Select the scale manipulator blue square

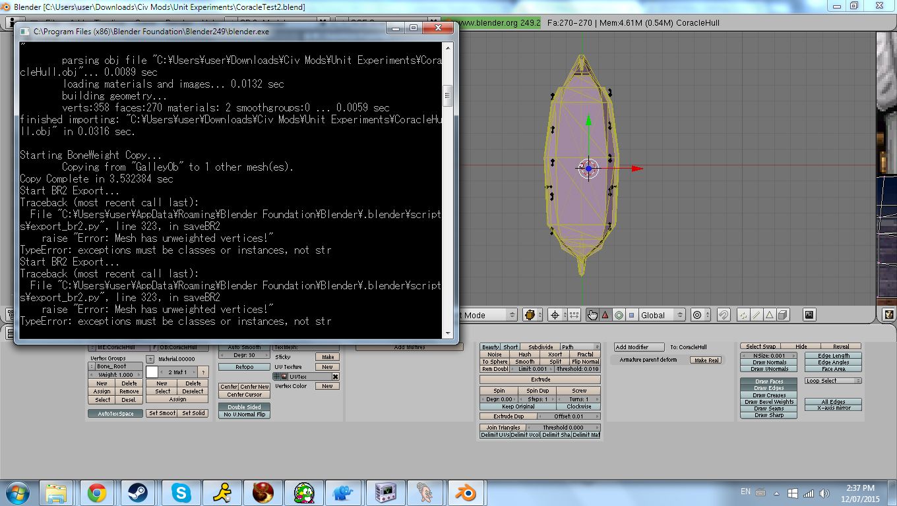tap(631, 315)
